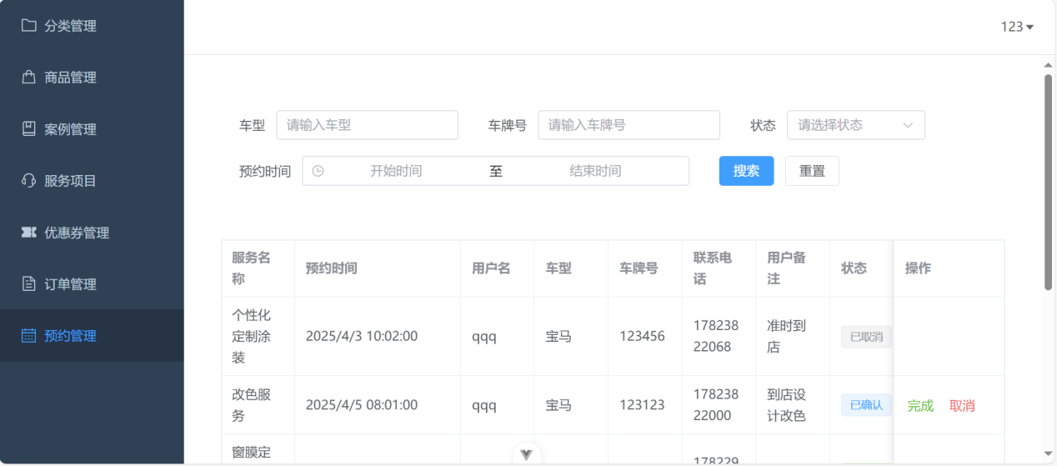
Task: Focus the 车牌号 input field
Action: [629, 125]
